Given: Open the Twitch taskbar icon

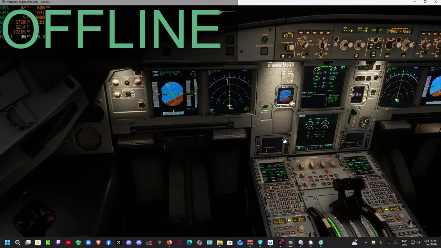Looking at the screenshot, I should 58,242.
